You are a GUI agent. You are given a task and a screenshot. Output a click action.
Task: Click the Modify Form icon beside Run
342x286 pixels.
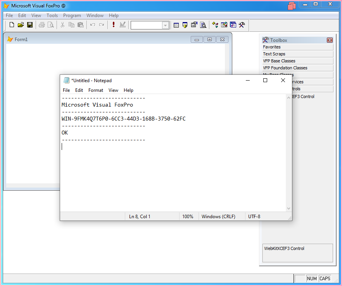(123, 25)
